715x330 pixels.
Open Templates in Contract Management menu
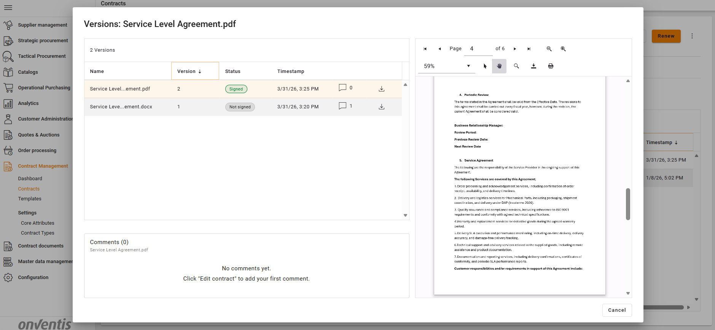click(x=30, y=199)
